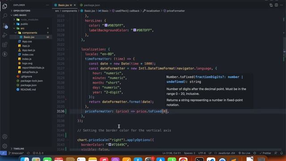Open App.css file
286x161 pixels.
27,42
